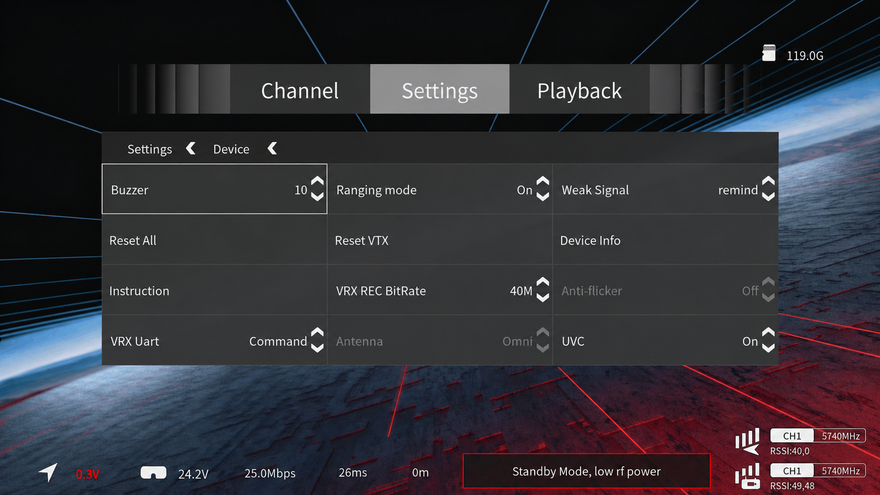This screenshot has width=880, height=495.
Task: Go back via Settings breadcrumb arrow
Action: point(191,149)
